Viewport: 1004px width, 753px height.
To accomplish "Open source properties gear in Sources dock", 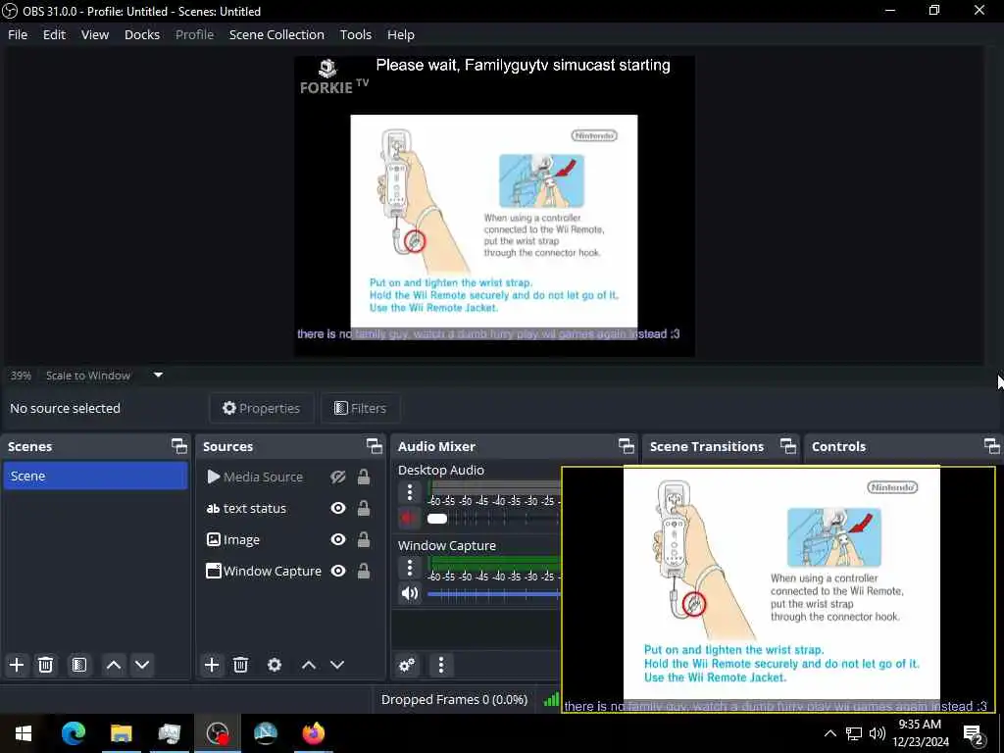I will coord(275,665).
